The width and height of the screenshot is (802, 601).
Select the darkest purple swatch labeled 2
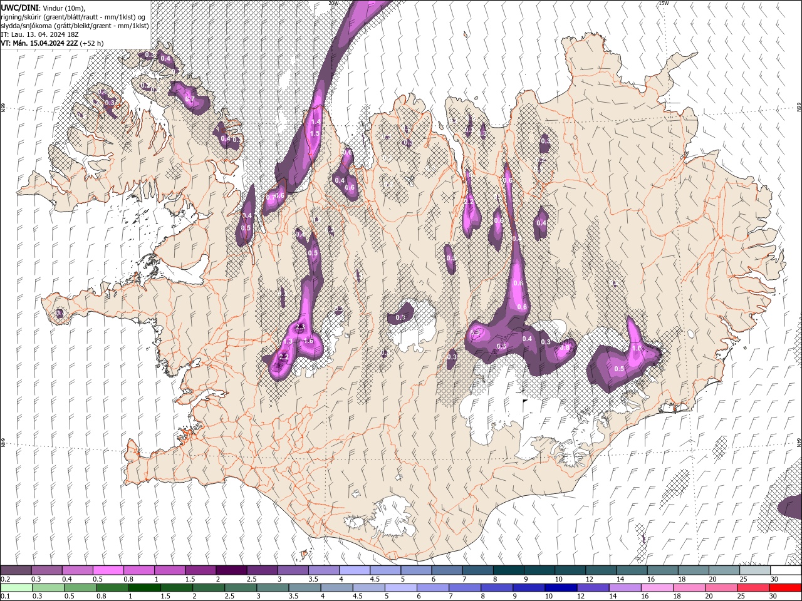231,570
